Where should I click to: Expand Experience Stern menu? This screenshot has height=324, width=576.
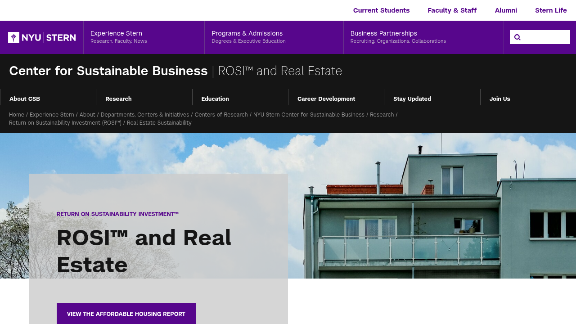click(144, 37)
